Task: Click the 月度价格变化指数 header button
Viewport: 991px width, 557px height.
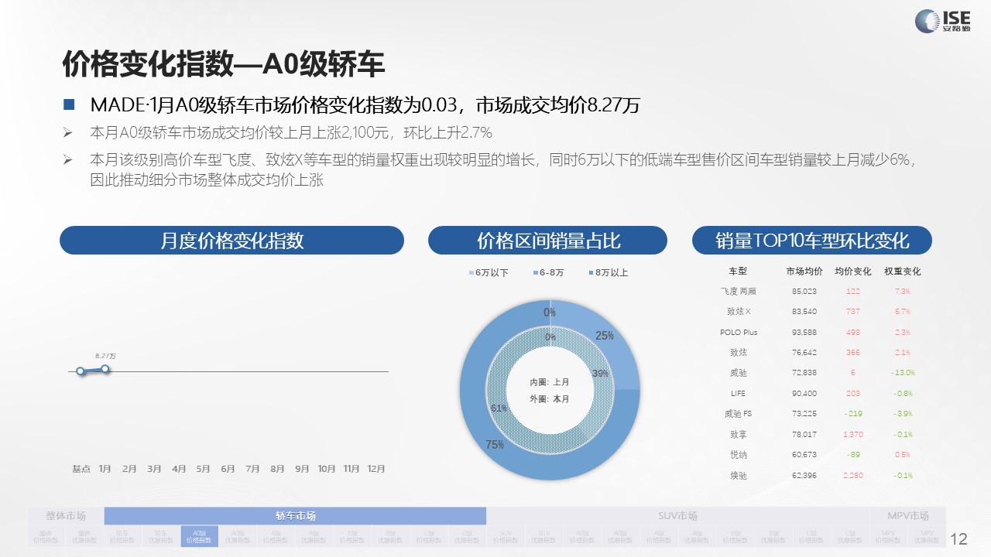Action: (231, 241)
